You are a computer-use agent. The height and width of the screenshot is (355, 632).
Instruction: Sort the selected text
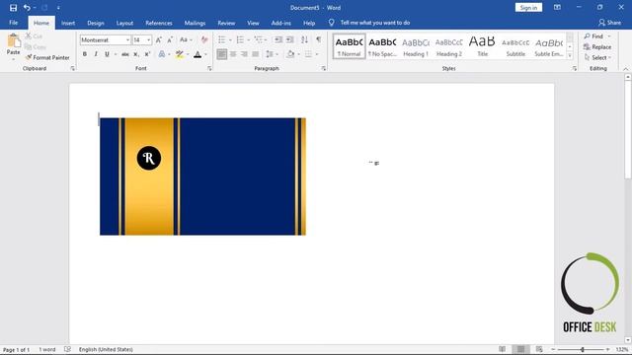pyautogui.click(x=305, y=39)
